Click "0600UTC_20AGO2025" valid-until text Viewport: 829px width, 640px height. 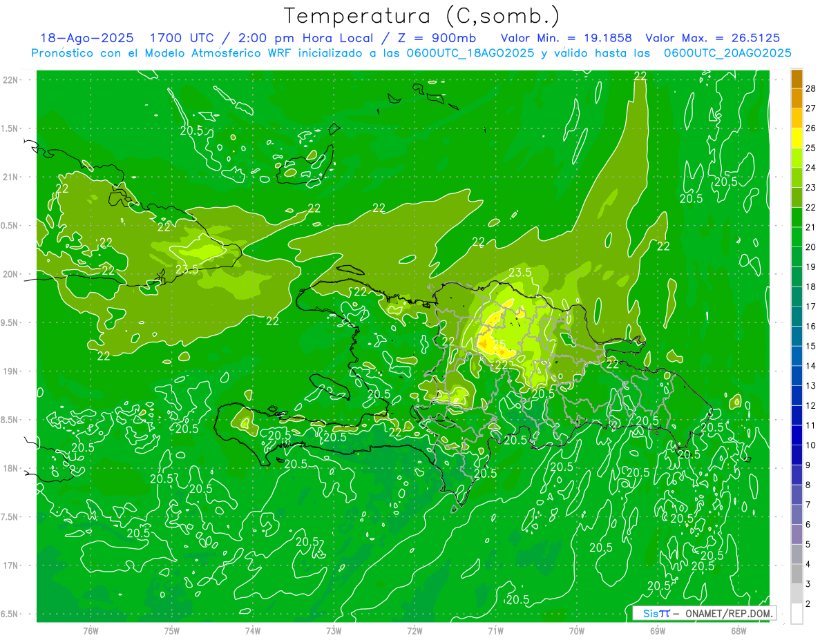pos(727,53)
